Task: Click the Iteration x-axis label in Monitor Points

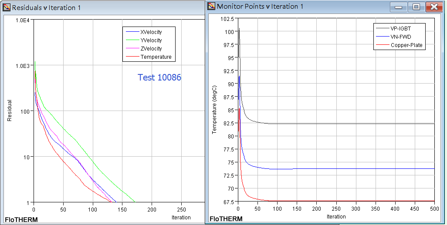Action: [336, 217]
